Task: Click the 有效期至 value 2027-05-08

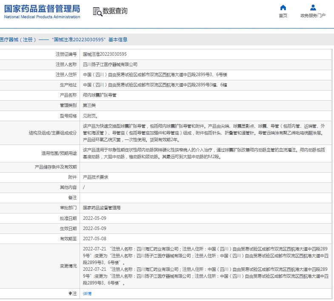Action: pos(94,239)
